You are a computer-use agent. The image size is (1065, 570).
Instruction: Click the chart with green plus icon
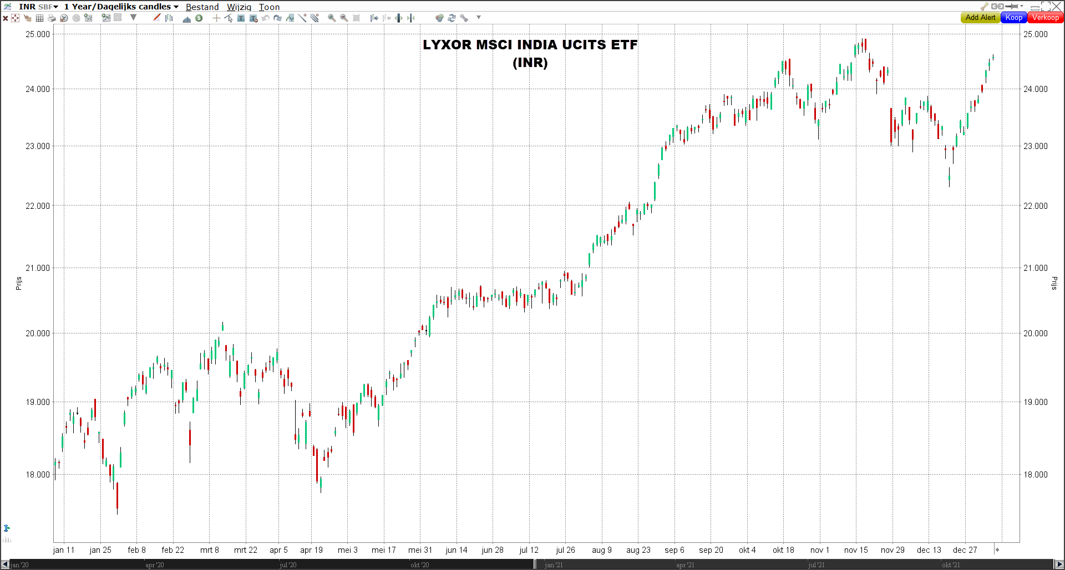106,18
